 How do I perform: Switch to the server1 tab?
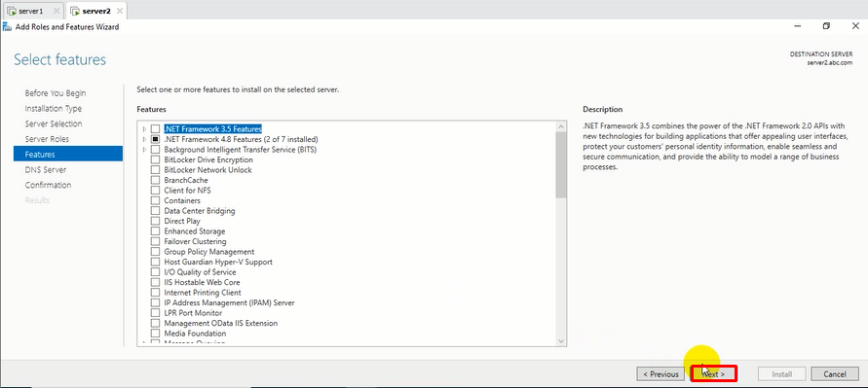tap(31, 11)
